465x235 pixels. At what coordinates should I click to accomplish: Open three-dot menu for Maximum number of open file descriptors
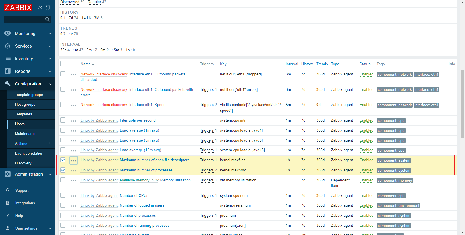tap(74, 160)
